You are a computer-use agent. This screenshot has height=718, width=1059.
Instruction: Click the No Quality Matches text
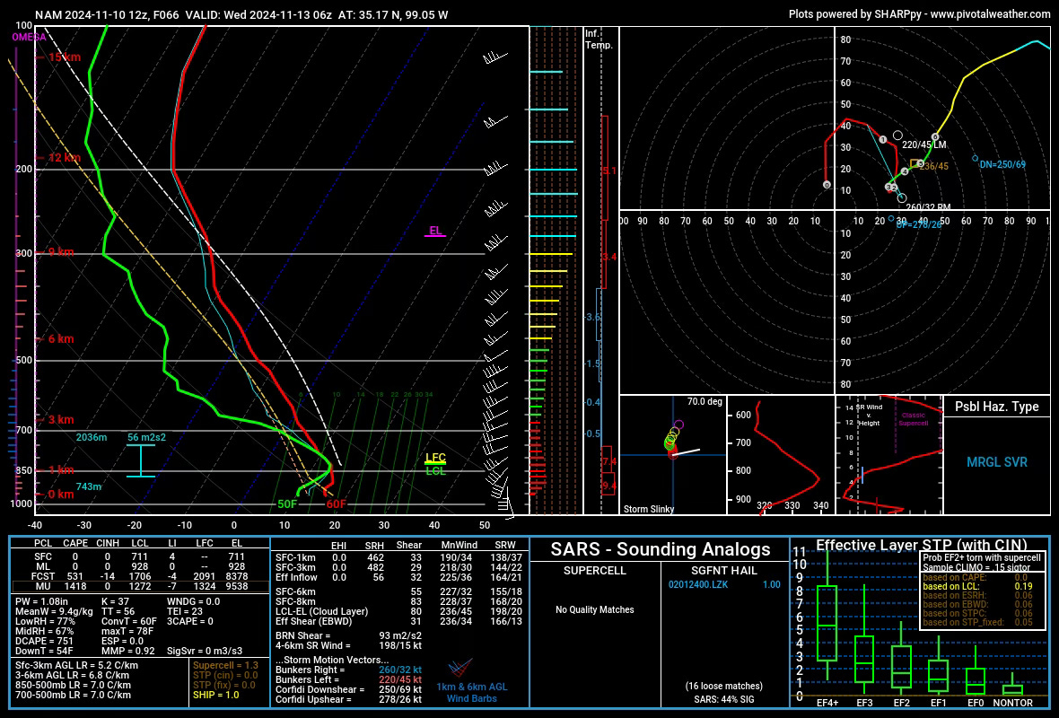pyautogui.click(x=595, y=610)
